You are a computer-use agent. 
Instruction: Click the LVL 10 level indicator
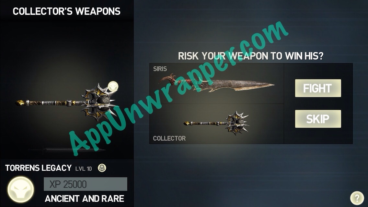84,169
